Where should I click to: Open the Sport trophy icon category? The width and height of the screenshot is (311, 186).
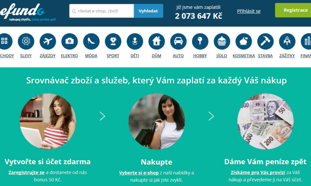click(x=113, y=41)
